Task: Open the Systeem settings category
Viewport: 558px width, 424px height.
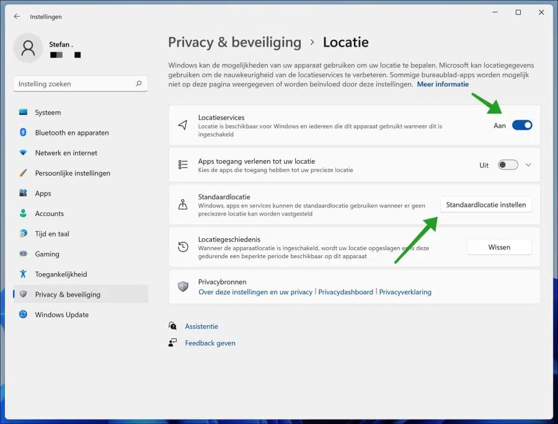Action: coord(81,112)
